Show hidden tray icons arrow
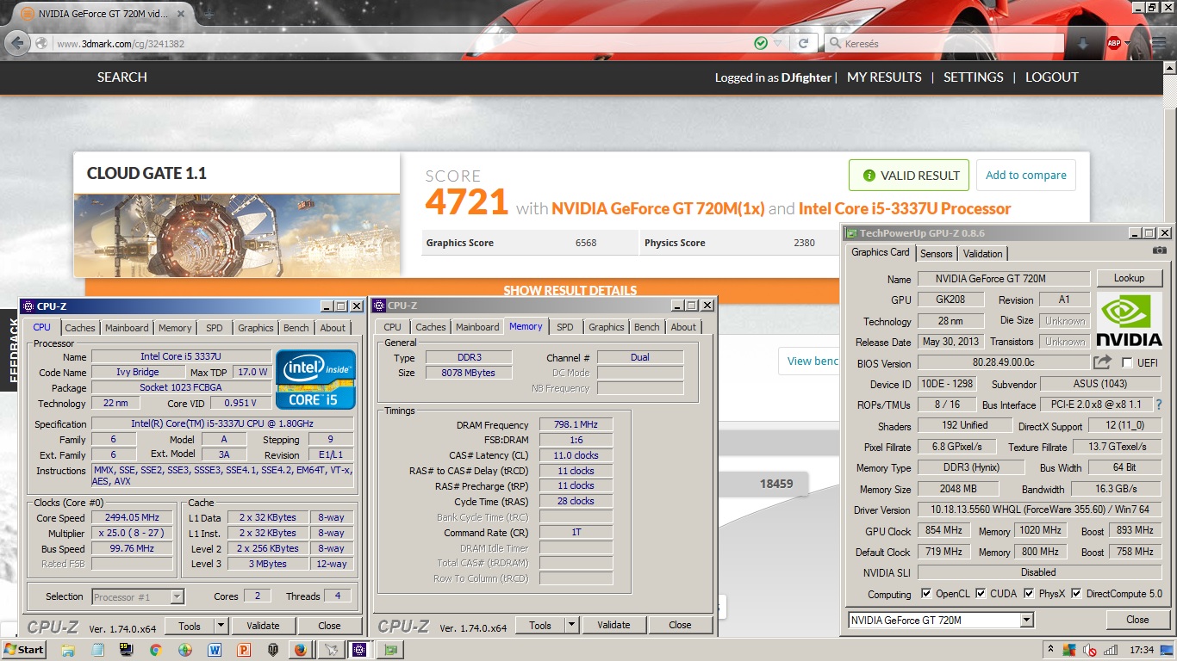This screenshot has width=1177, height=661. pos(1051,650)
